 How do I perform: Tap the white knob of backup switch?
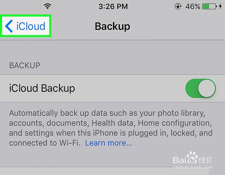[207, 88]
